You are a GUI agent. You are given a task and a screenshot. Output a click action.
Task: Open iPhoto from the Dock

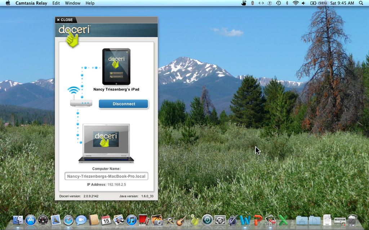click(157, 220)
